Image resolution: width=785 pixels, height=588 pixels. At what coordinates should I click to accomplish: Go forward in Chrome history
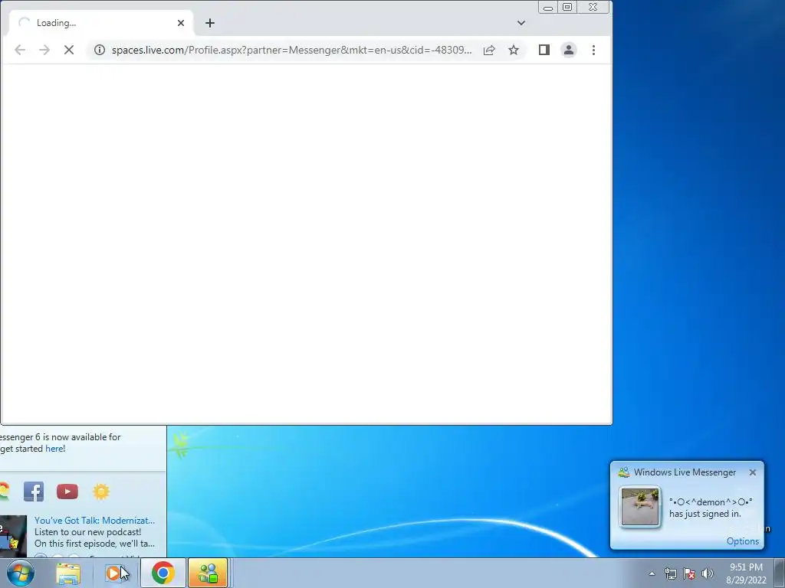coord(44,50)
